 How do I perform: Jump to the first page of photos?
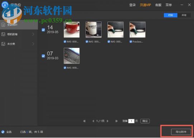(84, 121)
